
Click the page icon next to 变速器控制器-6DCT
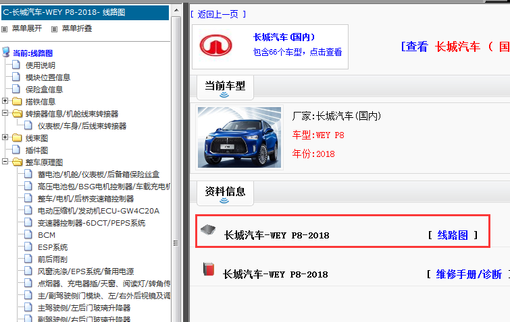(x=28, y=222)
